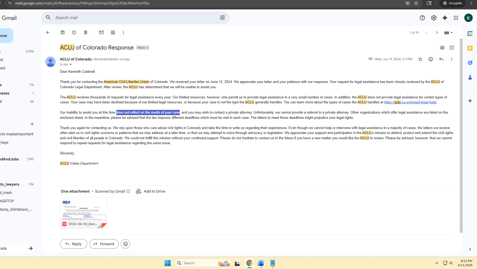Screen dimensions: 477x269
Task: Open the aclu-co.org need-legal-help link
Action: (x=410, y=102)
